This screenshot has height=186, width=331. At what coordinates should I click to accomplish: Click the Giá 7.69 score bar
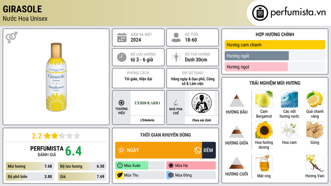click(x=82, y=177)
